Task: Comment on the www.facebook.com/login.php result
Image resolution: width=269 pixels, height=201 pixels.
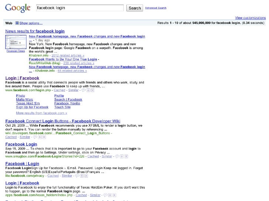Action: (84, 90)
